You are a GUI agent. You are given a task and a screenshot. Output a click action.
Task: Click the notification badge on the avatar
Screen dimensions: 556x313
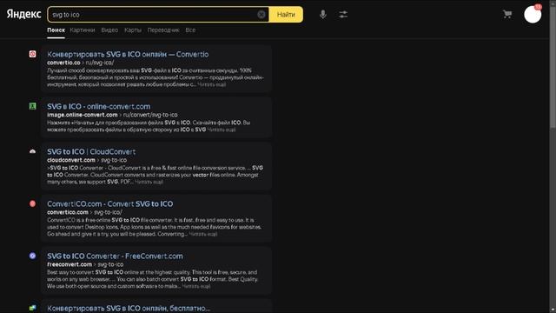(x=539, y=6)
